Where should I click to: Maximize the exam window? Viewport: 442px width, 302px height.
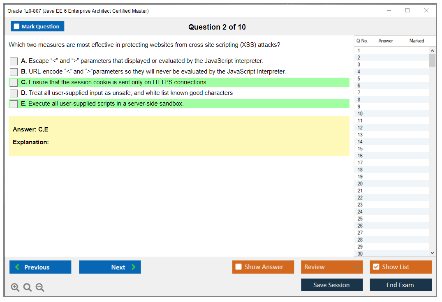(407, 11)
